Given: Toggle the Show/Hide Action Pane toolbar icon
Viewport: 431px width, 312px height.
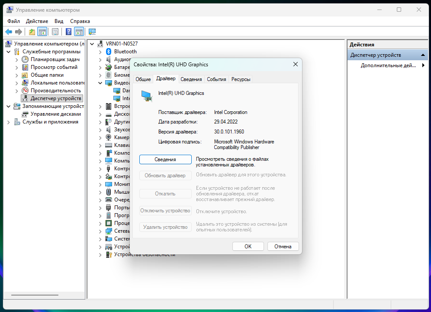Looking at the screenshot, I should (79, 32).
